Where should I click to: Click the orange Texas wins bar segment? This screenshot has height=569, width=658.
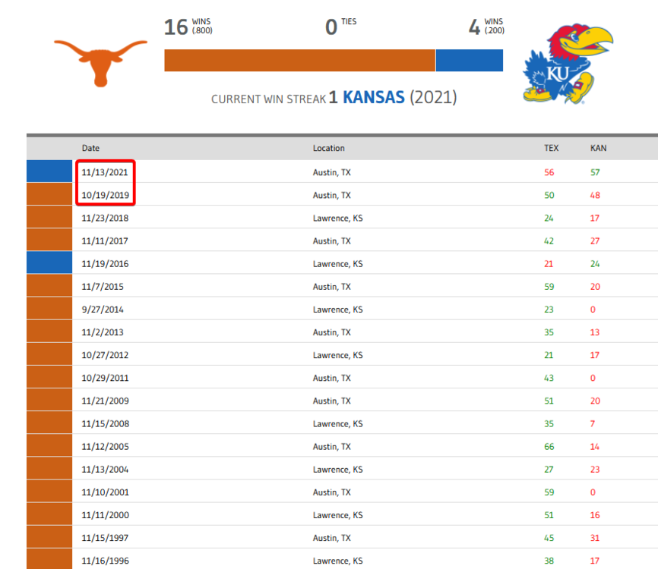[x=299, y=61]
